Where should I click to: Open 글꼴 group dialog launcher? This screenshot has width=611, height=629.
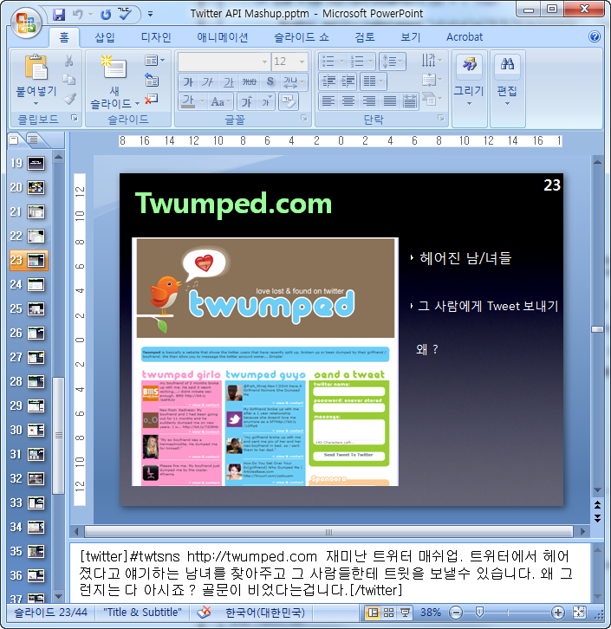coord(304,118)
